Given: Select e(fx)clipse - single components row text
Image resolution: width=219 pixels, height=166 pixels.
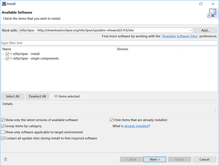Looking at the screenshot, I should [36, 58].
